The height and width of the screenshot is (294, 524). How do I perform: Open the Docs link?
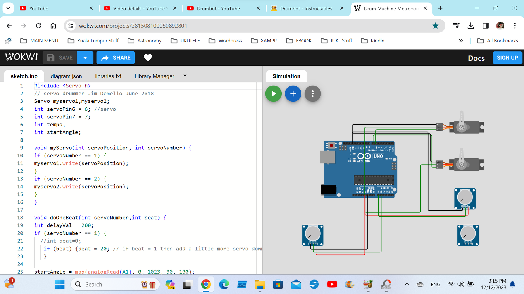pos(476,58)
